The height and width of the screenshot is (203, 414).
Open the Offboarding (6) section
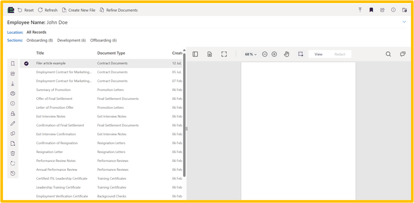[x=103, y=40]
